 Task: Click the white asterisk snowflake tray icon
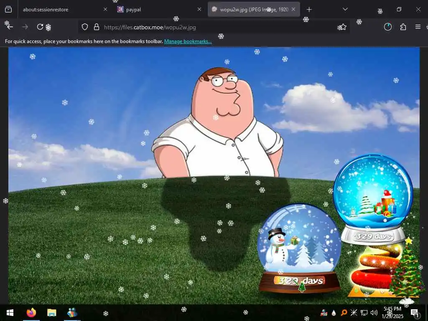[354, 313]
